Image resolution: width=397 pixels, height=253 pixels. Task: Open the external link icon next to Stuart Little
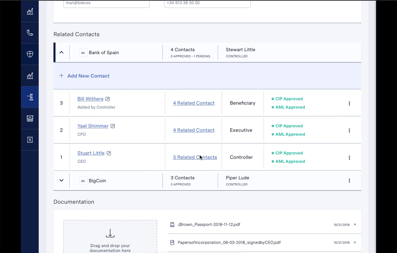click(x=109, y=153)
